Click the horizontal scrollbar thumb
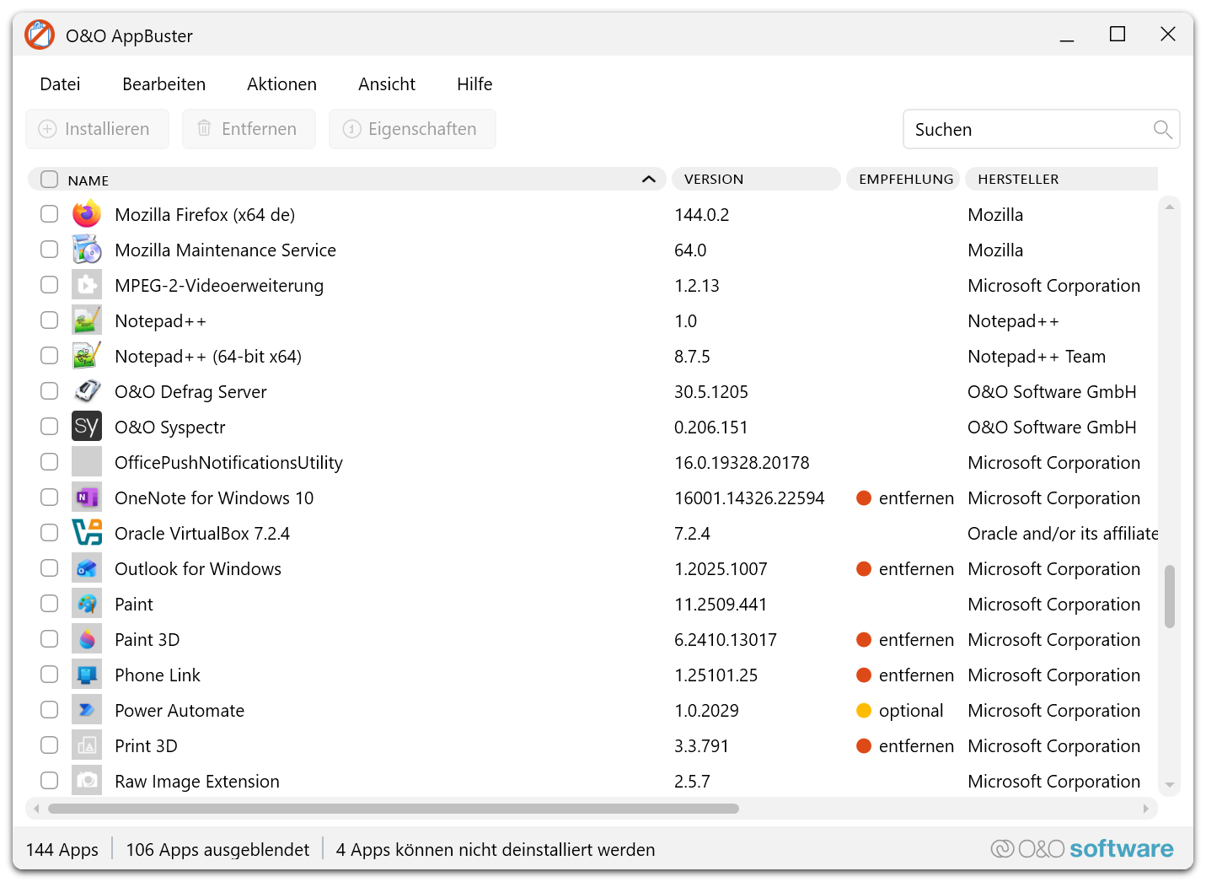 [x=393, y=809]
